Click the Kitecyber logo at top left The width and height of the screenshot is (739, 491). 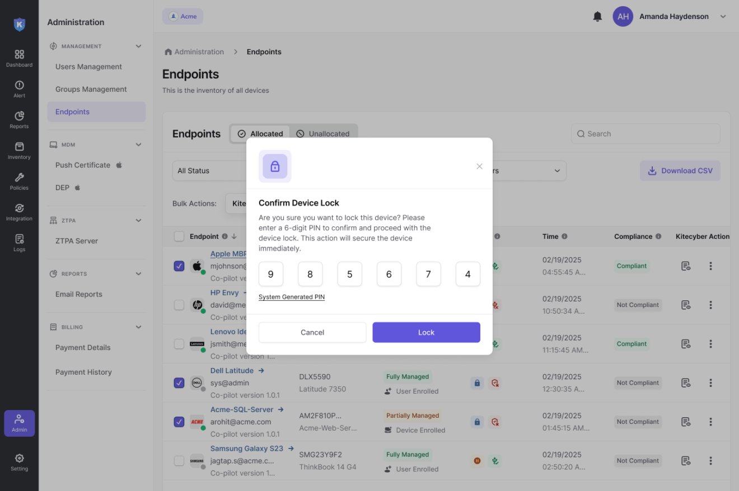(x=19, y=24)
